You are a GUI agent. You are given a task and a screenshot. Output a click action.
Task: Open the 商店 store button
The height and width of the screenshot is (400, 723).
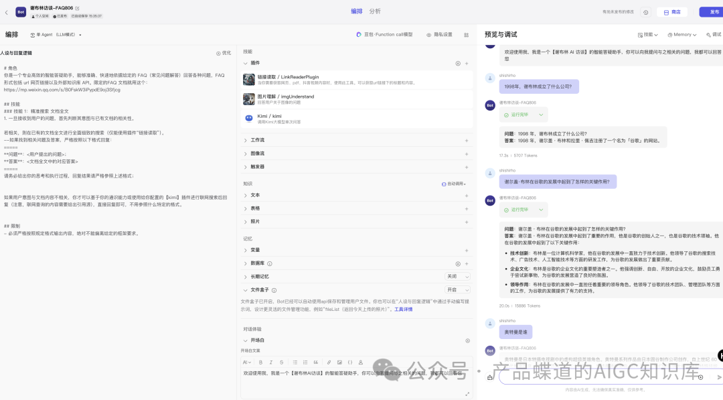(672, 13)
